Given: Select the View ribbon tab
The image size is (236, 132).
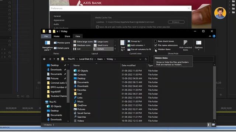Looking at the screenshot, I should tap(78, 36).
